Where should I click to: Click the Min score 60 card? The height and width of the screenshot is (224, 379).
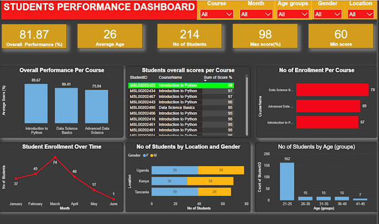pos(341,36)
